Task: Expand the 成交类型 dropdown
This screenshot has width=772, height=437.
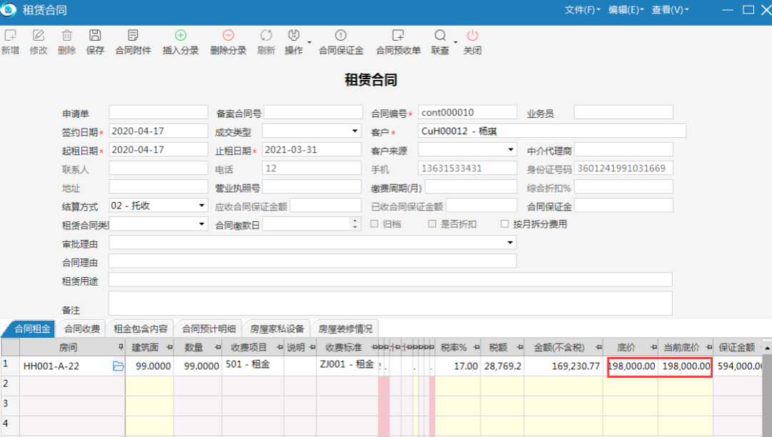Action: point(354,131)
